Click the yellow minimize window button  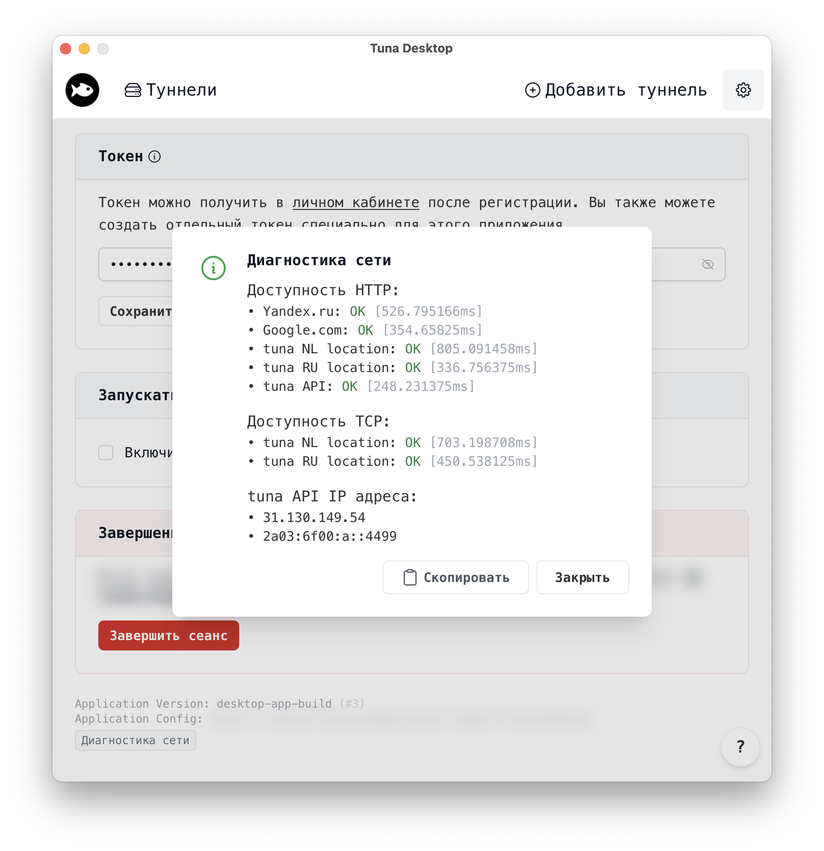point(84,49)
